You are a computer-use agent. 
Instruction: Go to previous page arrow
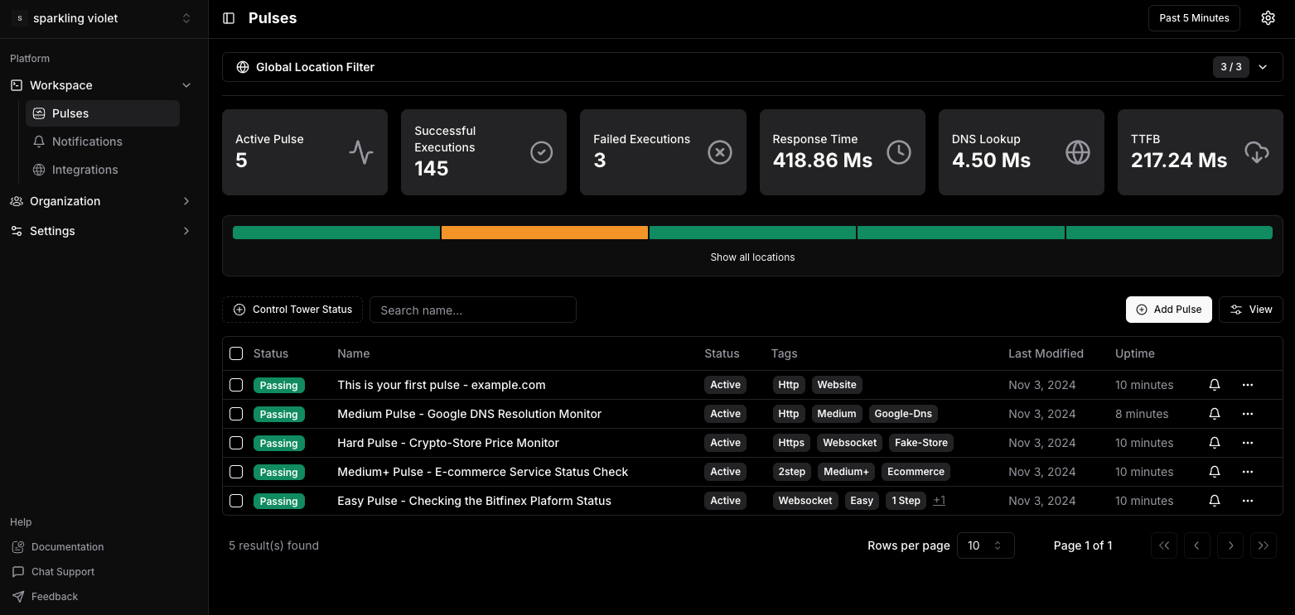[1197, 545]
